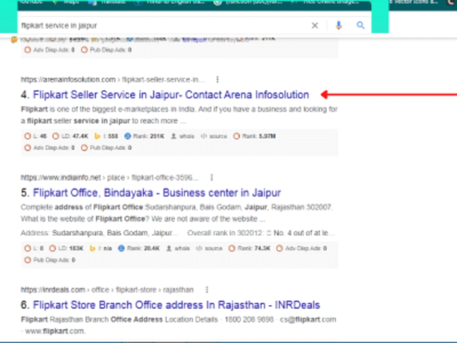The height and width of the screenshot is (343, 457).
Task: Open the 'Flipkart Store Branch Office address' result link
Action: click(x=176, y=305)
